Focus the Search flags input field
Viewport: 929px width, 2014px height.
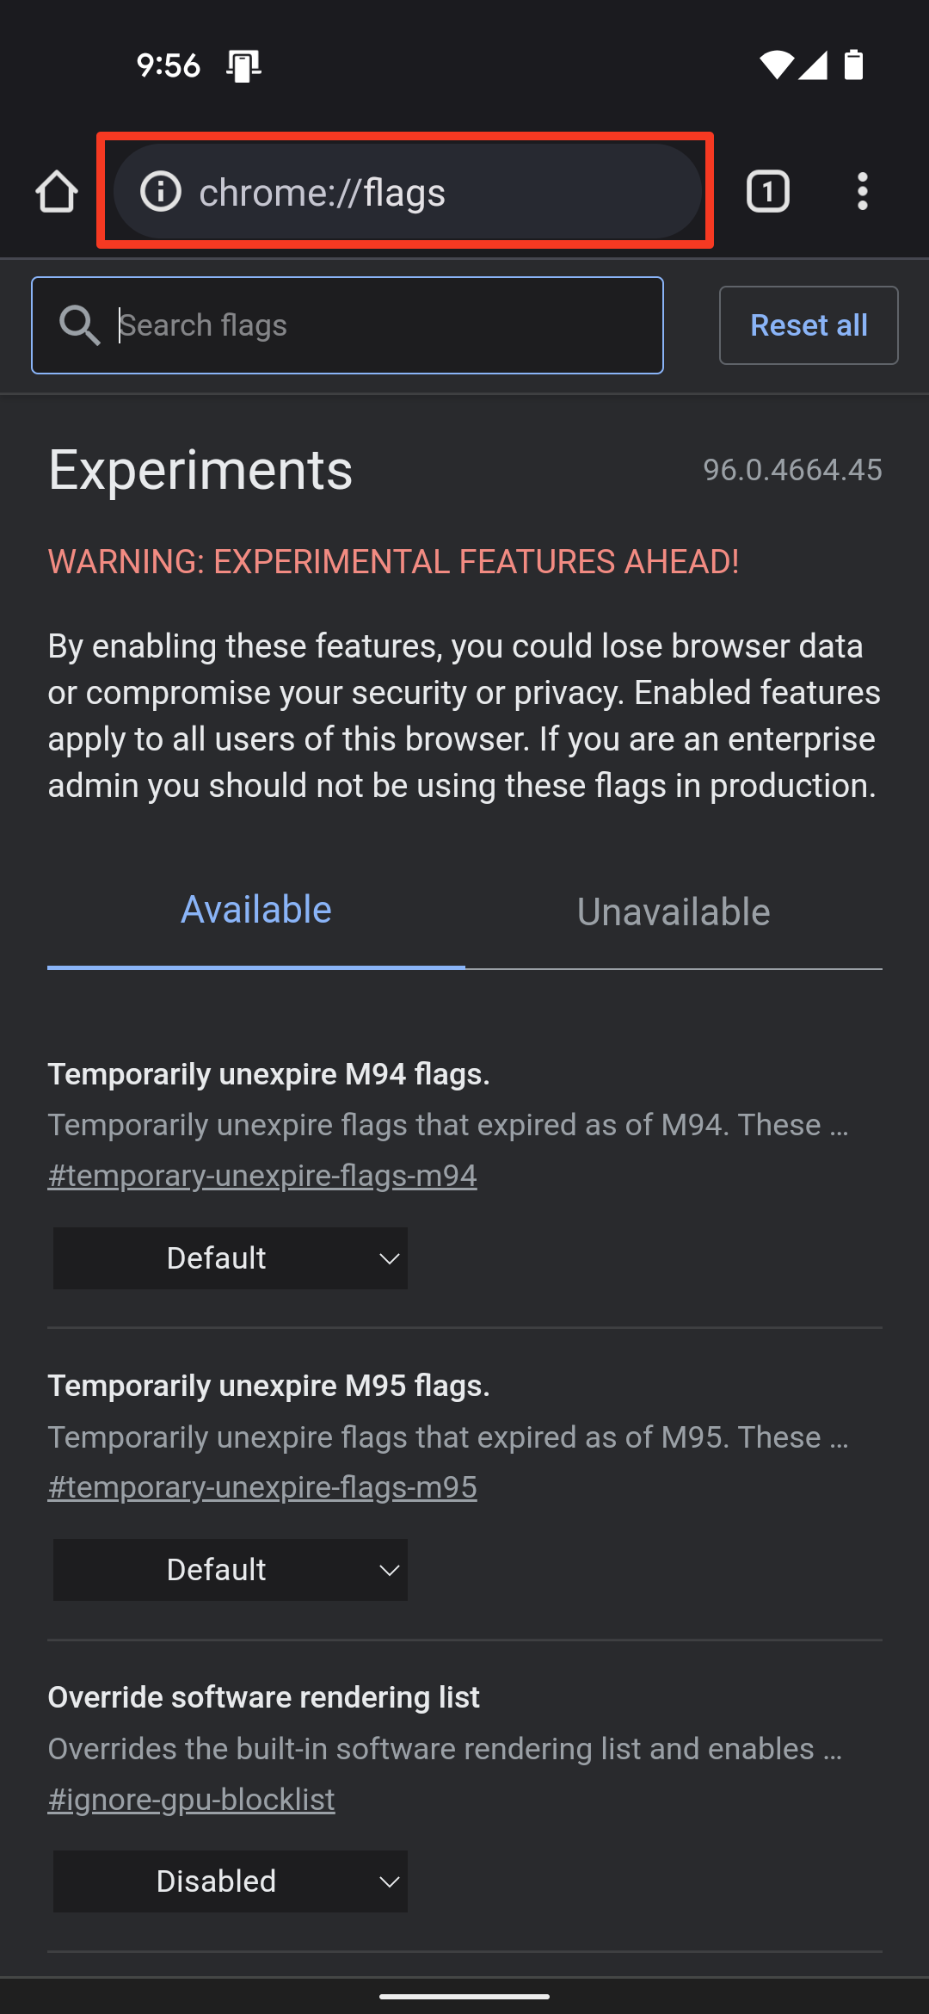click(x=378, y=325)
